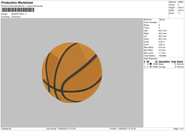Click 'Wilcom' brand in the Orange row
The width and height of the screenshot is (185, 131).
pyautogui.click(x=180, y=67)
